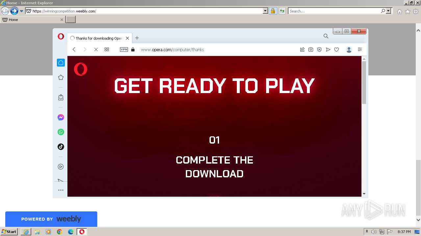Image resolution: width=421 pixels, height=236 pixels.
Task: Go back in Opera browser
Action: click(x=74, y=49)
